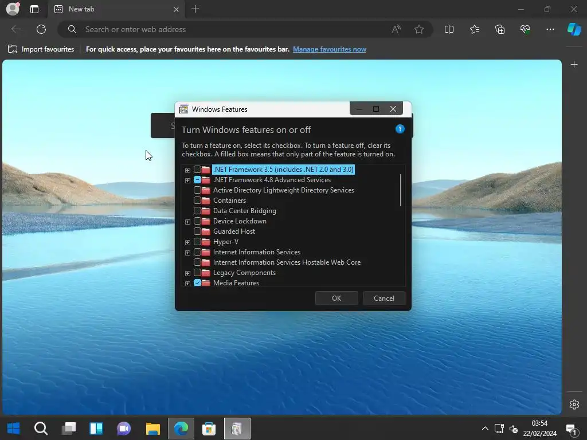This screenshot has height=440, width=587.
Task: Check the Internet Information Services checkbox
Action: pos(197,252)
